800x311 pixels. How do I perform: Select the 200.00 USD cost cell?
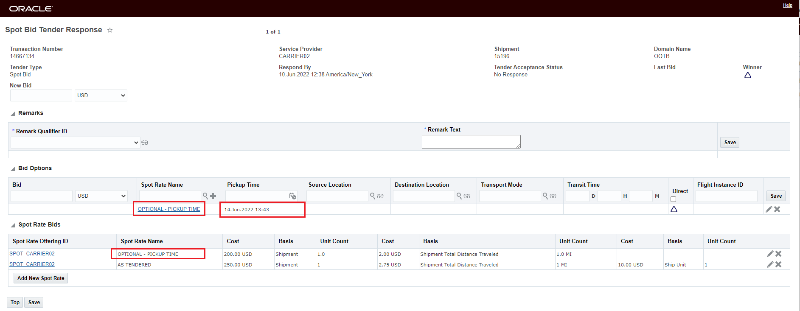click(238, 254)
